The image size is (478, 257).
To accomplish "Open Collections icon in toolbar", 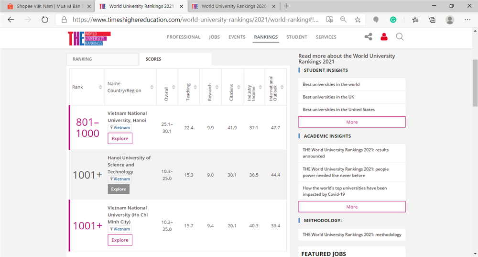I will pos(432,20).
